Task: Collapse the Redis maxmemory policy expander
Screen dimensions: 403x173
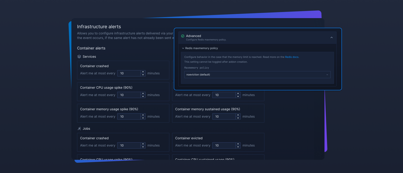Action: pyautogui.click(x=183, y=48)
